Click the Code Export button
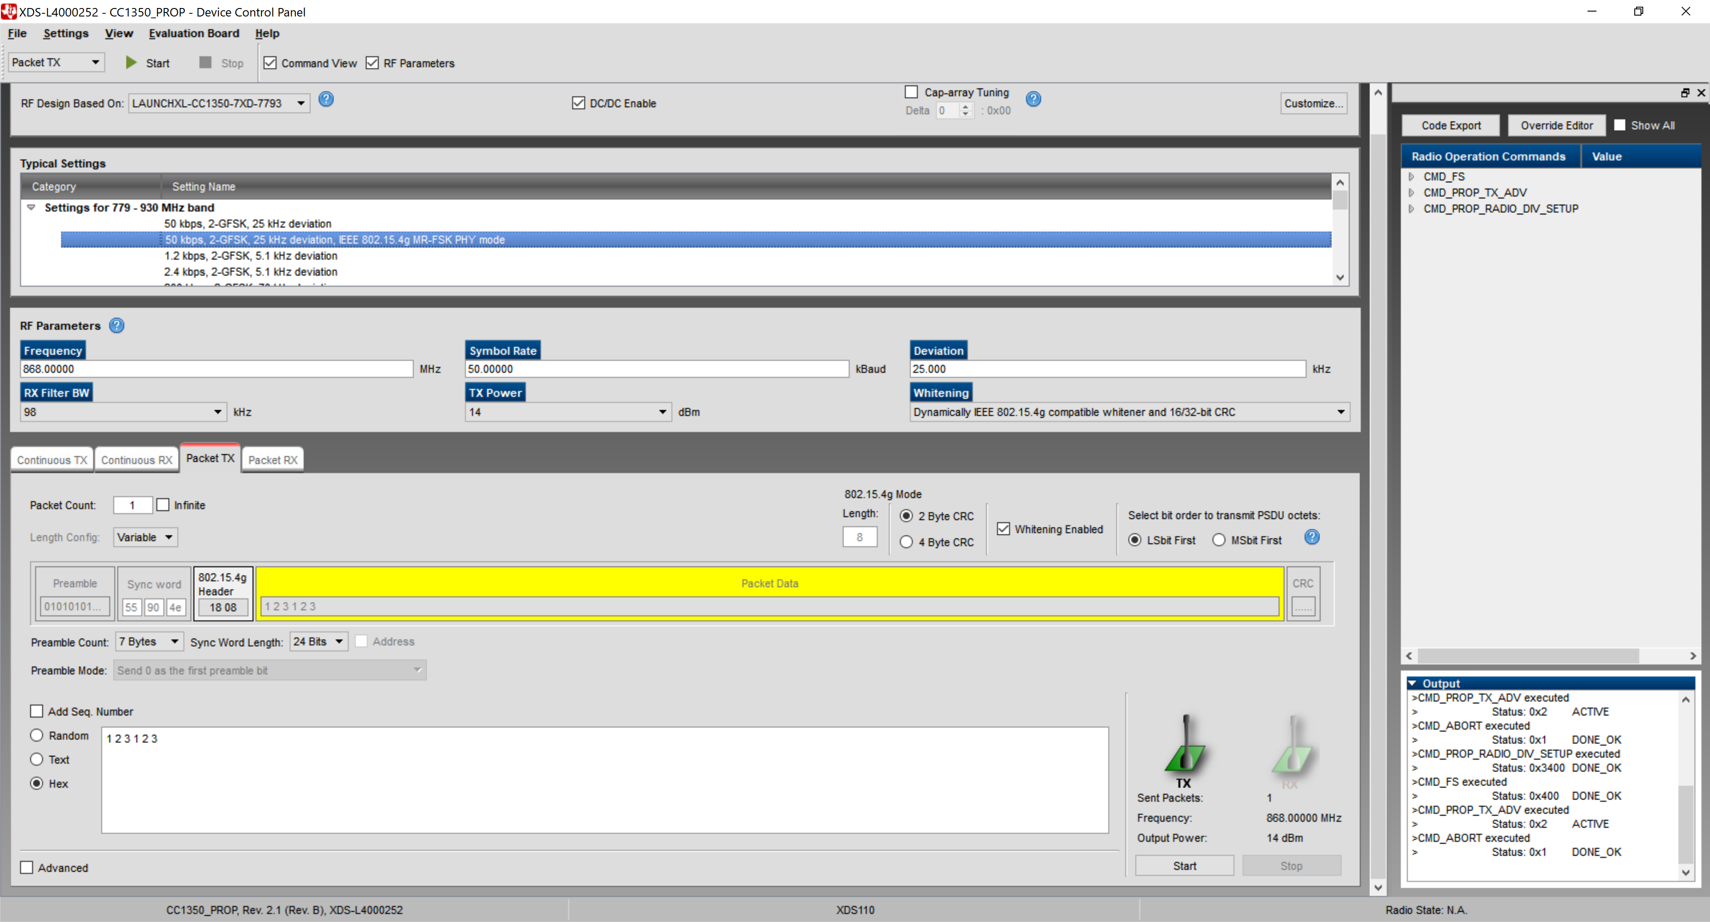This screenshot has height=922, width=1710. point(1450,125)
